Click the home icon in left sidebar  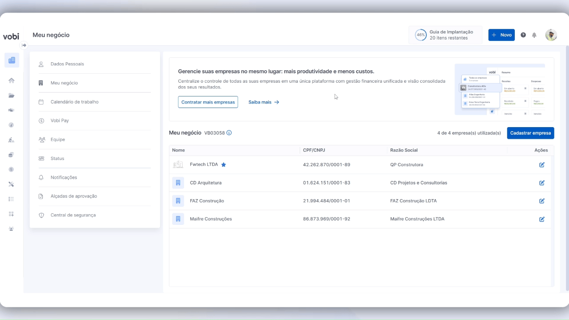pos(12,80)
